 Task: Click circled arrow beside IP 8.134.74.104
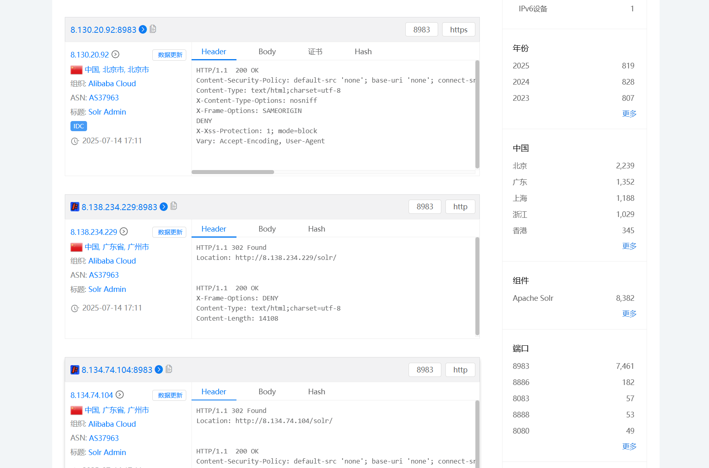pos(120,395)
